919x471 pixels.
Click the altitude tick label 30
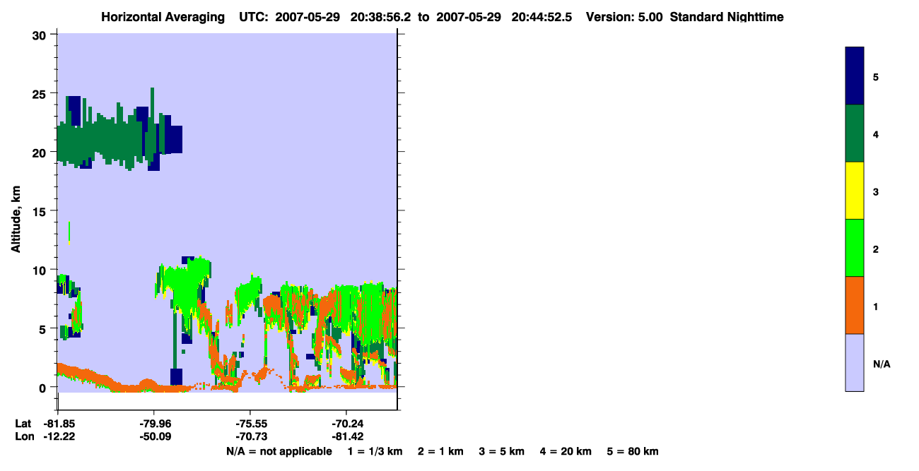click(41, 35)
